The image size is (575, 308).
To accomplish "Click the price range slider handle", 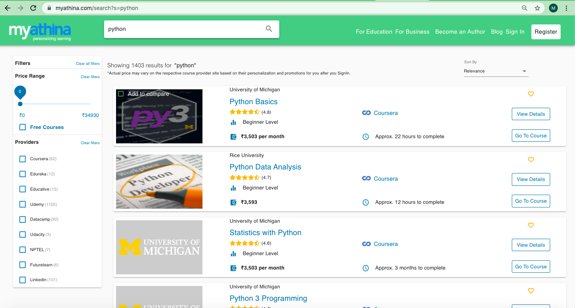I will (20, 104).
